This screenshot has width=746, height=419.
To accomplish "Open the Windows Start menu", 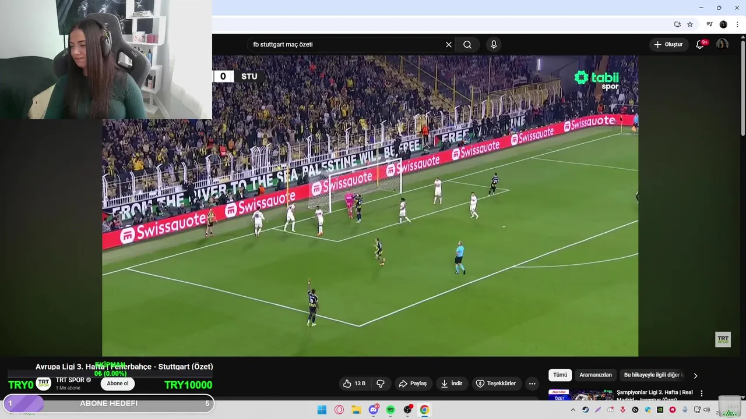I will coord(322,410).
